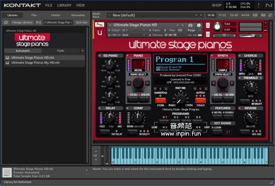The image size is (275, 186).
Task: Click the camera snapshot icon
Action: tap(190, 25)
